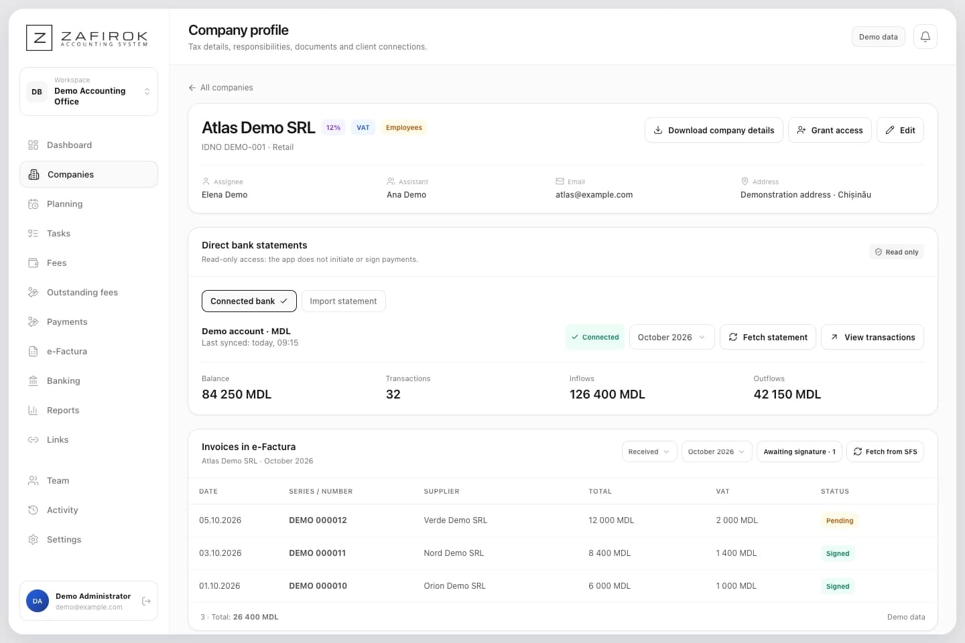Image resolution: width=965 pixels, height=643 pixels.
Task: Open the October 2026 e-Factura period dropdown
Action: pos(716,451)
